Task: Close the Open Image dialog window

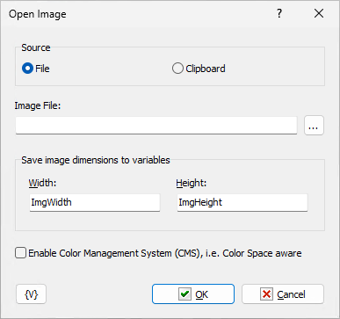Action: pyautogui.click(x=319, y=13)
